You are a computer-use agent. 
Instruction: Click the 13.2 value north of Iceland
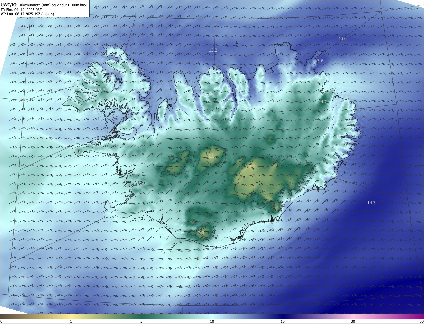pos(213,50)
